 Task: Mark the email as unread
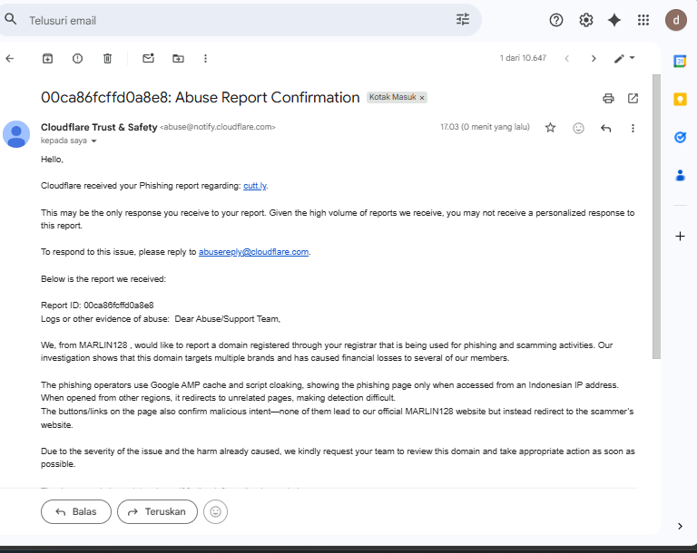pyautogui.click(x=148, y=58)
